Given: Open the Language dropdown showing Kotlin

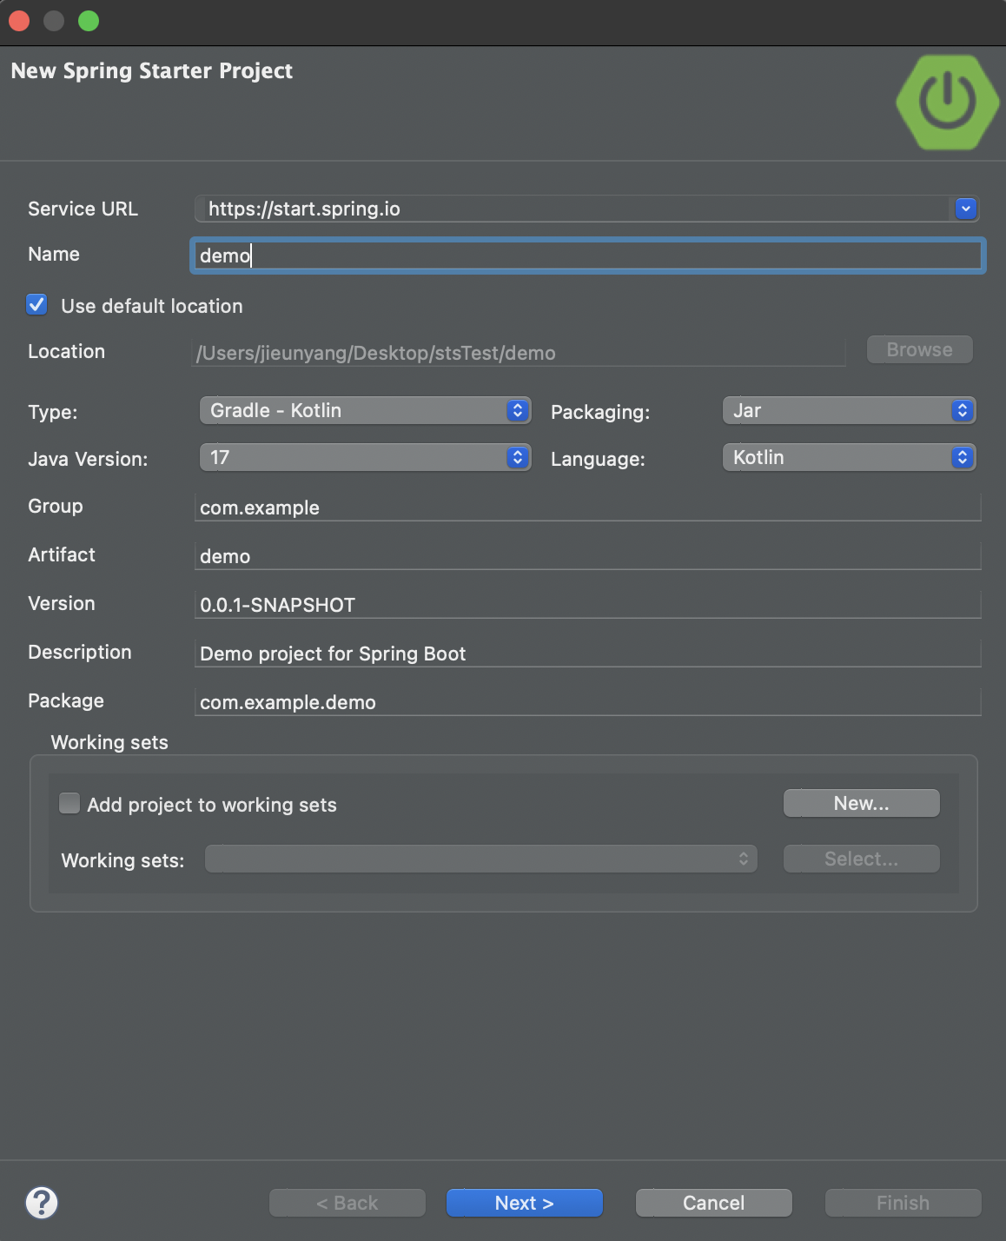Looking at the screenshot, I should tap(849, 457).
